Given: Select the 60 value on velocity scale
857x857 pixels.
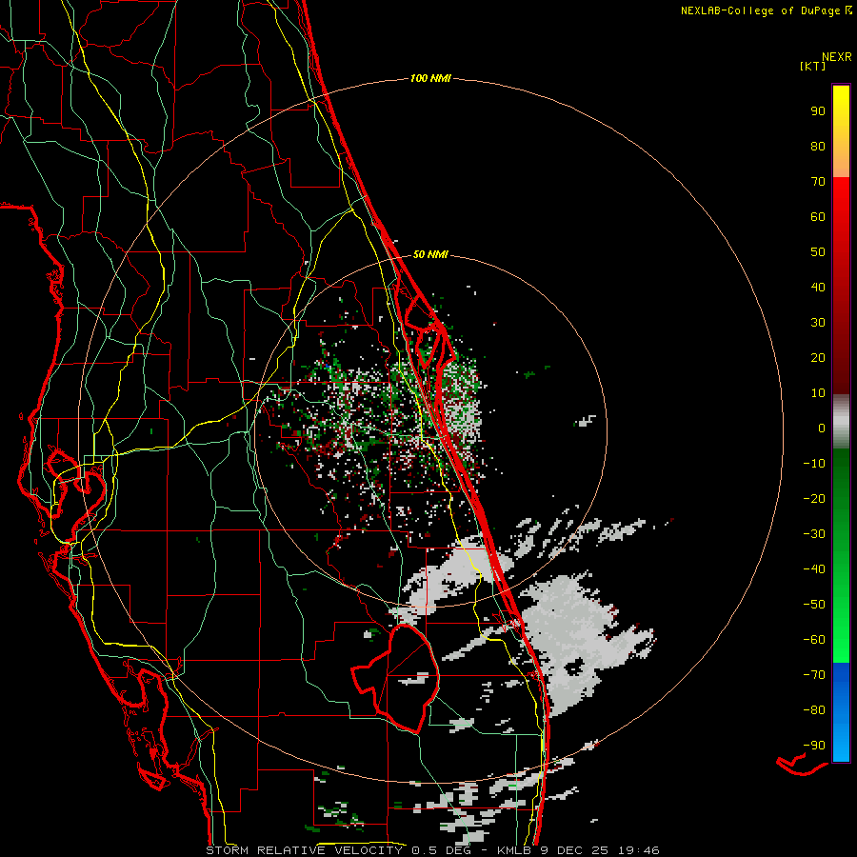Looking at the screenshot, I should coord(818,217).
